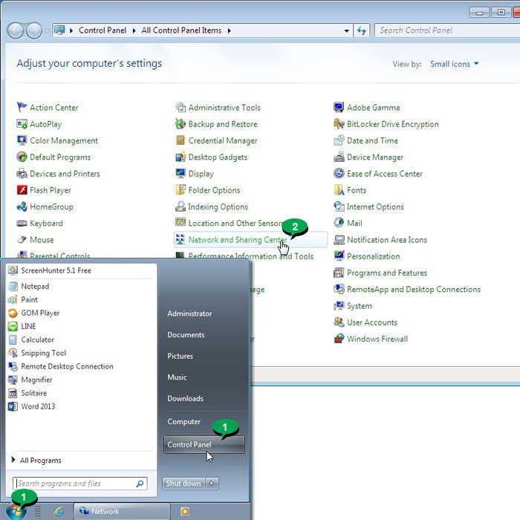Click the HomeGroup icon

click(22, 207)
